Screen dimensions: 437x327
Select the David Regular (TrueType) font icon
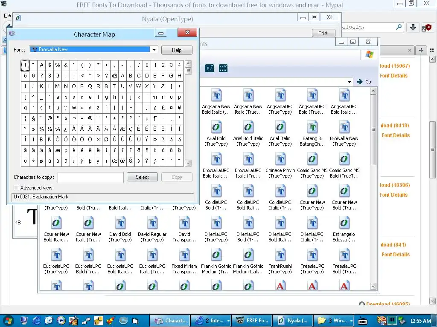tap(152, 223)
